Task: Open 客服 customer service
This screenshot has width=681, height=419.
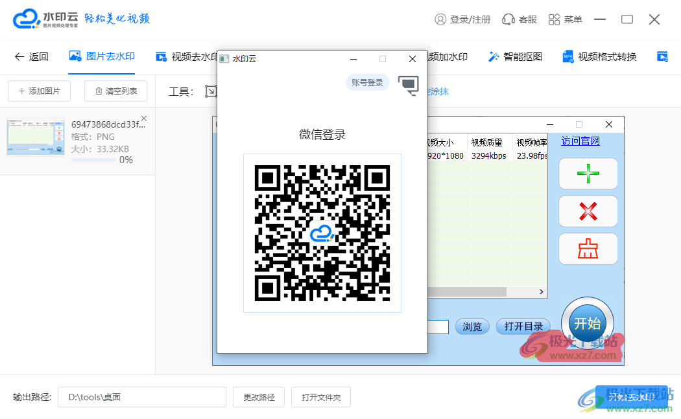Action: [x=520, y=19]
